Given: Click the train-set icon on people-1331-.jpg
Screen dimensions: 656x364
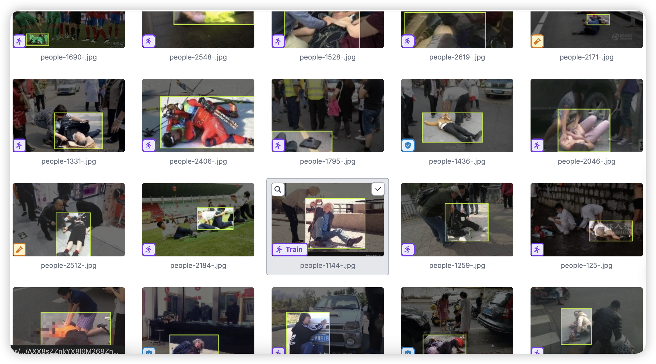Looking at the screenshot, I should pyautogui.click(x=19, y=145).
